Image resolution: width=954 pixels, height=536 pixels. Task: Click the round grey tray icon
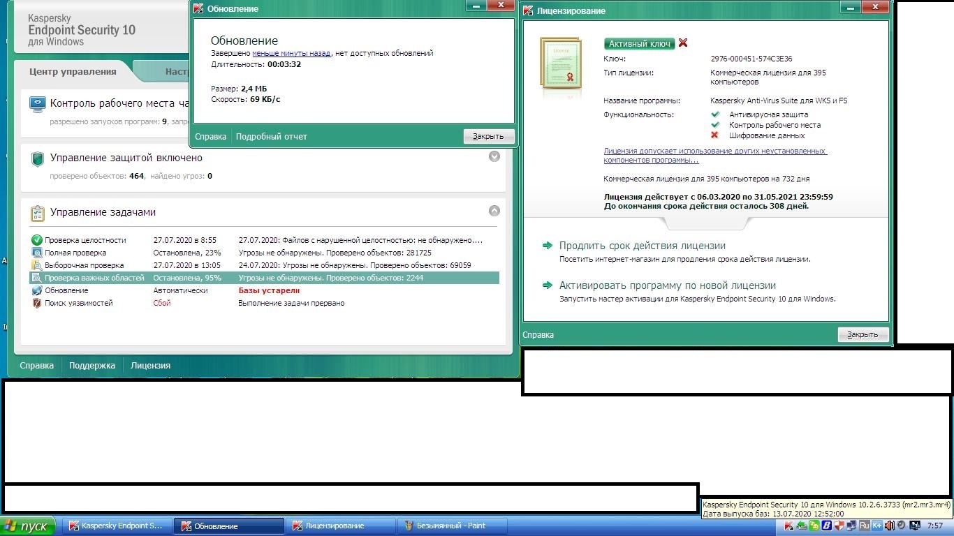(x=902, y=526)
